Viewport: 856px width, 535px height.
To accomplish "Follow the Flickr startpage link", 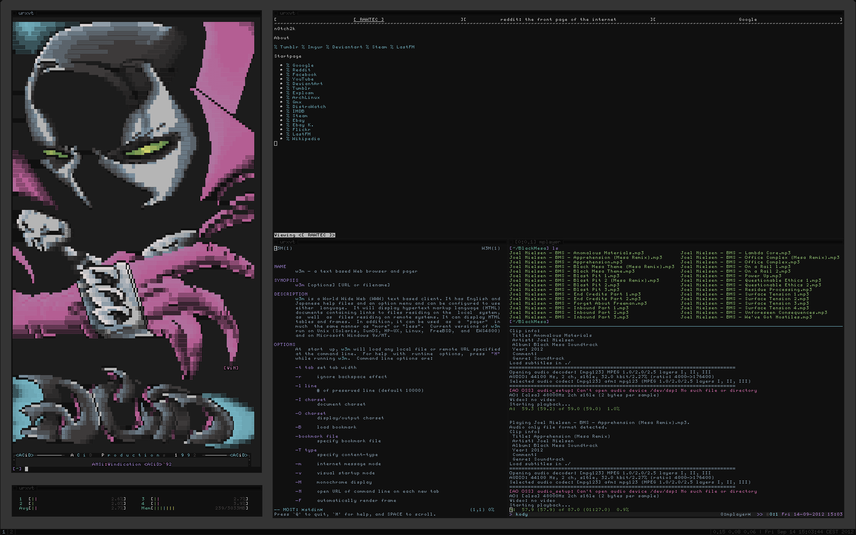I will pos(301,129).
